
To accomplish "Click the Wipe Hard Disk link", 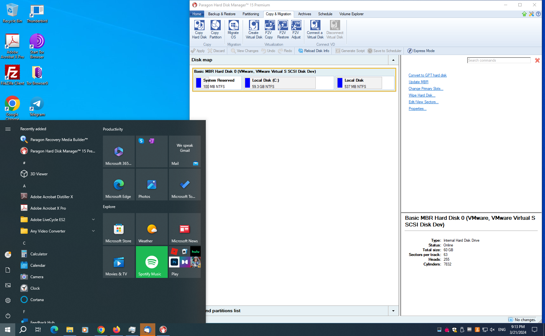I will point(421,95).
